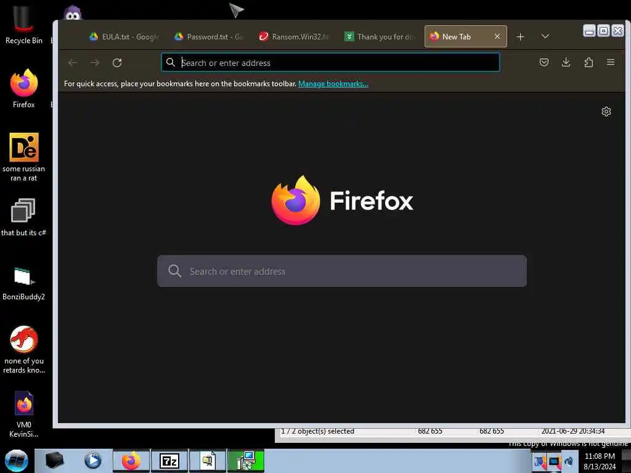Select the VM0 KevinSi desktop file
631x473 pixels.
point(24,414)
